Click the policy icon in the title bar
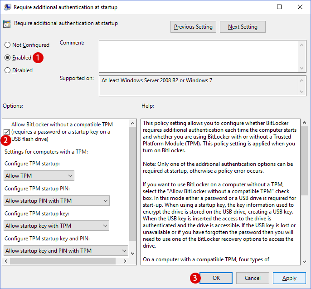This screenshot has height=289, width=311. pyautogui.click(x=7, y=7)
